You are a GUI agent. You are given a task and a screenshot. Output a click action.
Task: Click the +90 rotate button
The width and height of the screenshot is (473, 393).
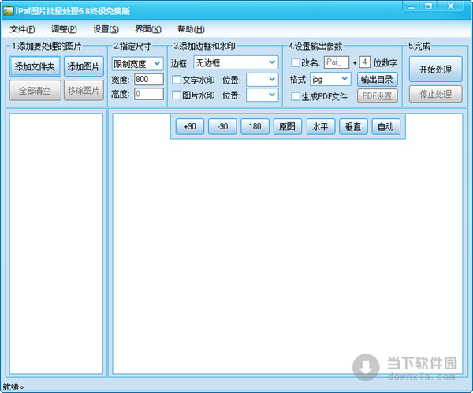(x=189, y=127)
